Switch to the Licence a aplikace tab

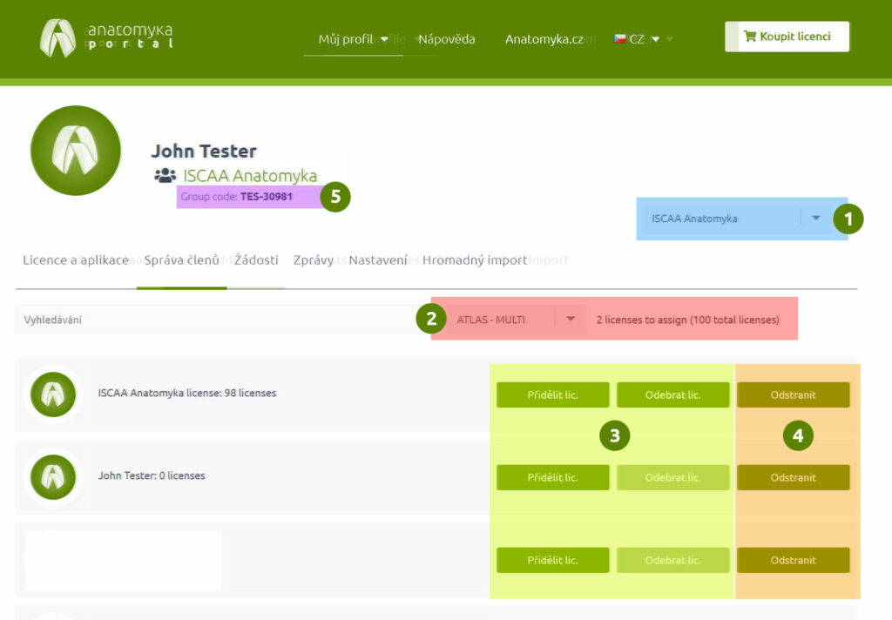click(76, 260)
